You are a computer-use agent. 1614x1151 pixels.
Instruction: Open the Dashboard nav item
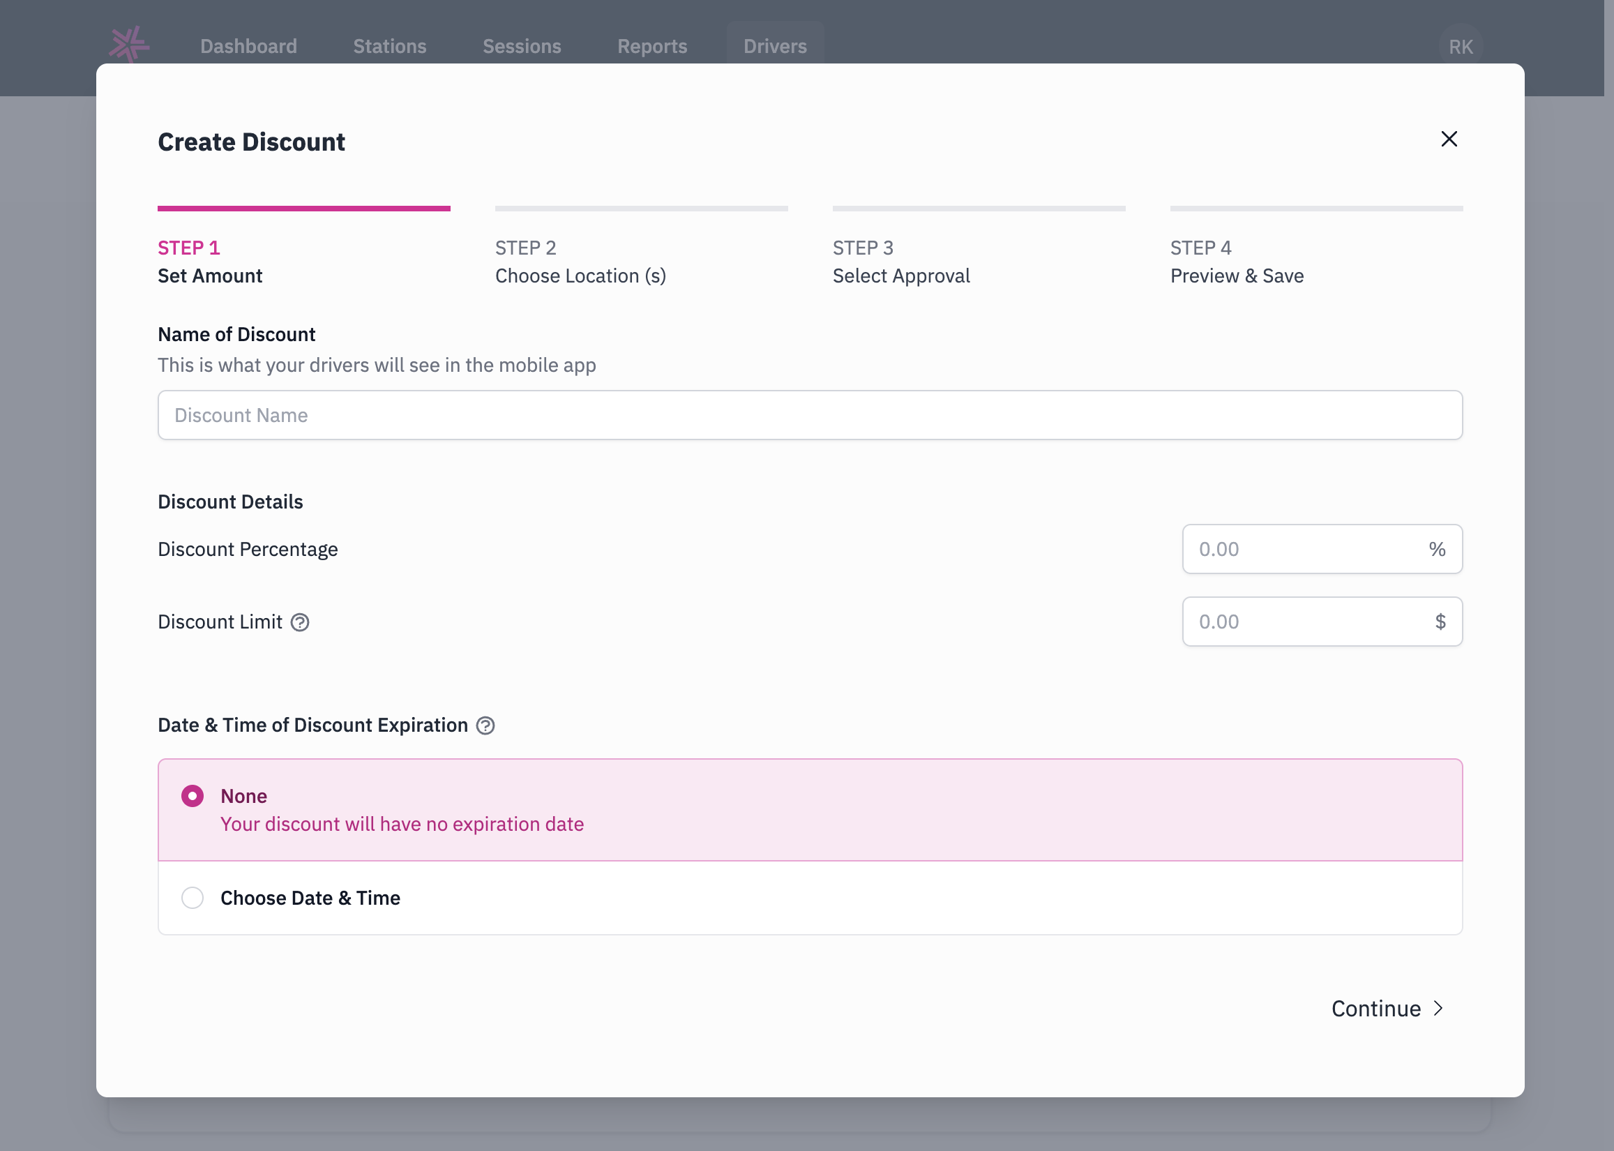[x=249, y=47]
